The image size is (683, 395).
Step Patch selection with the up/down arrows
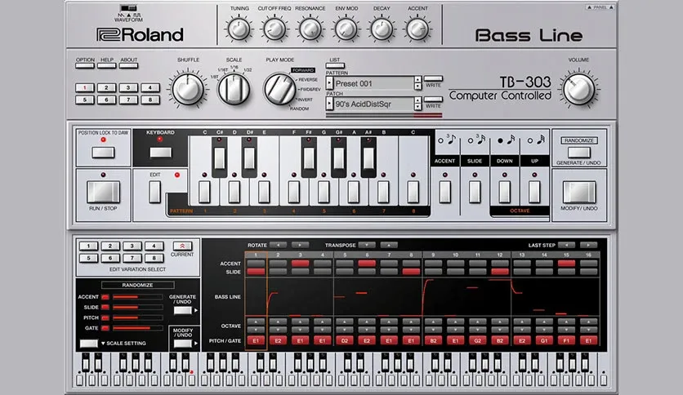pyautogui.click(x=418, y=104)
